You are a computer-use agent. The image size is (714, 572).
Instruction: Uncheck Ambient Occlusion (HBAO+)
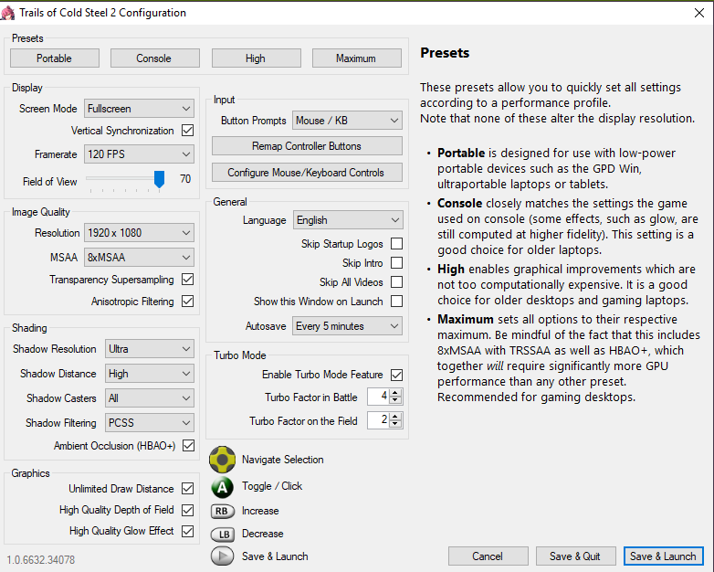click(188, 446)
